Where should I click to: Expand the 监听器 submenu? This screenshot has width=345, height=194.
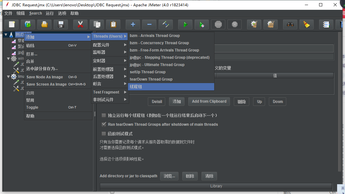tap(110, 52)
